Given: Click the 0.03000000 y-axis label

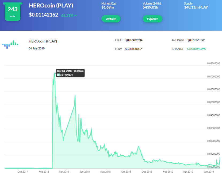Looking at the screenshot, I should click(x=213, y=128).
